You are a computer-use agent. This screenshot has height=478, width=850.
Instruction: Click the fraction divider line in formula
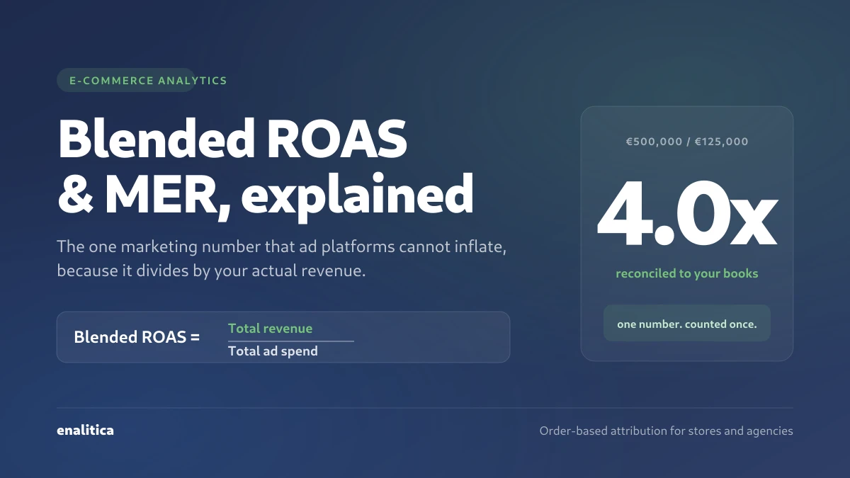pos(291,341)
